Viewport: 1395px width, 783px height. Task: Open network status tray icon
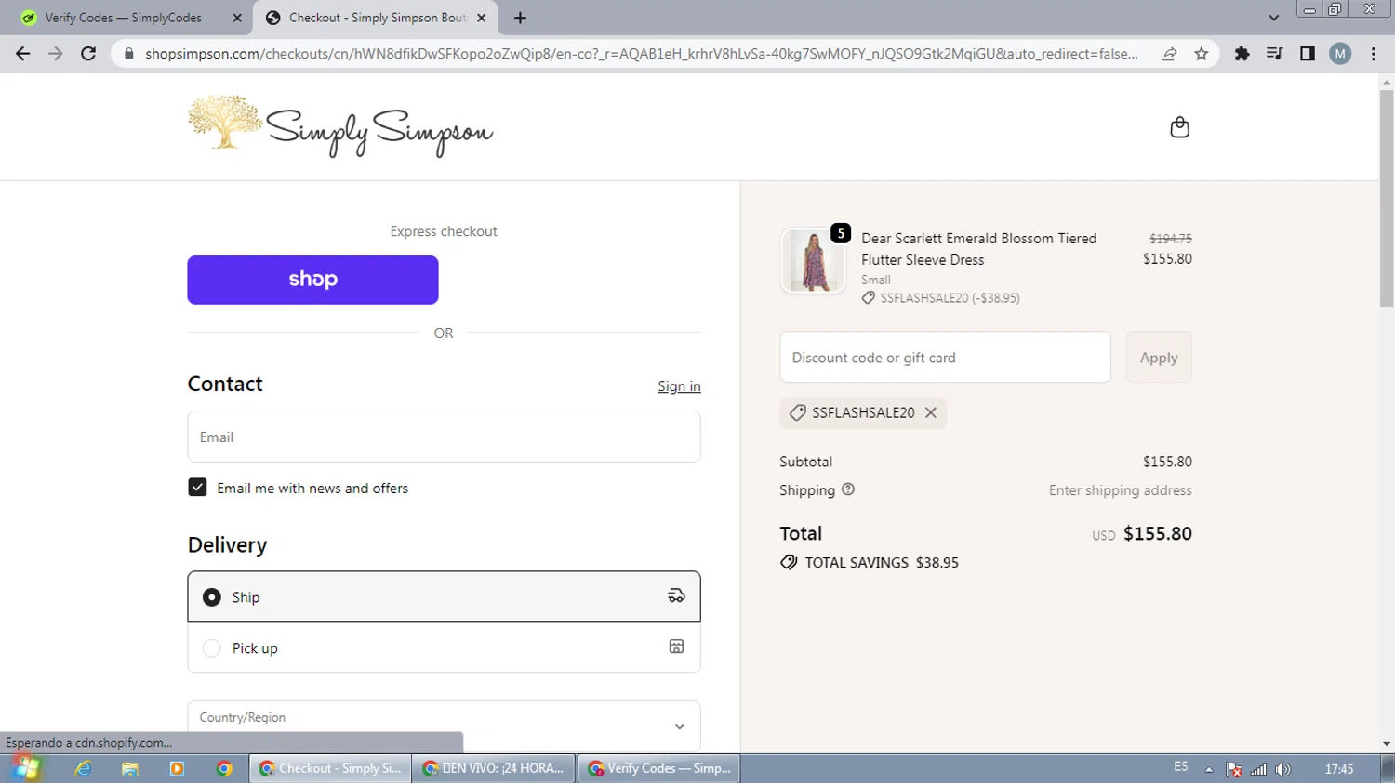coord(1258,769)
